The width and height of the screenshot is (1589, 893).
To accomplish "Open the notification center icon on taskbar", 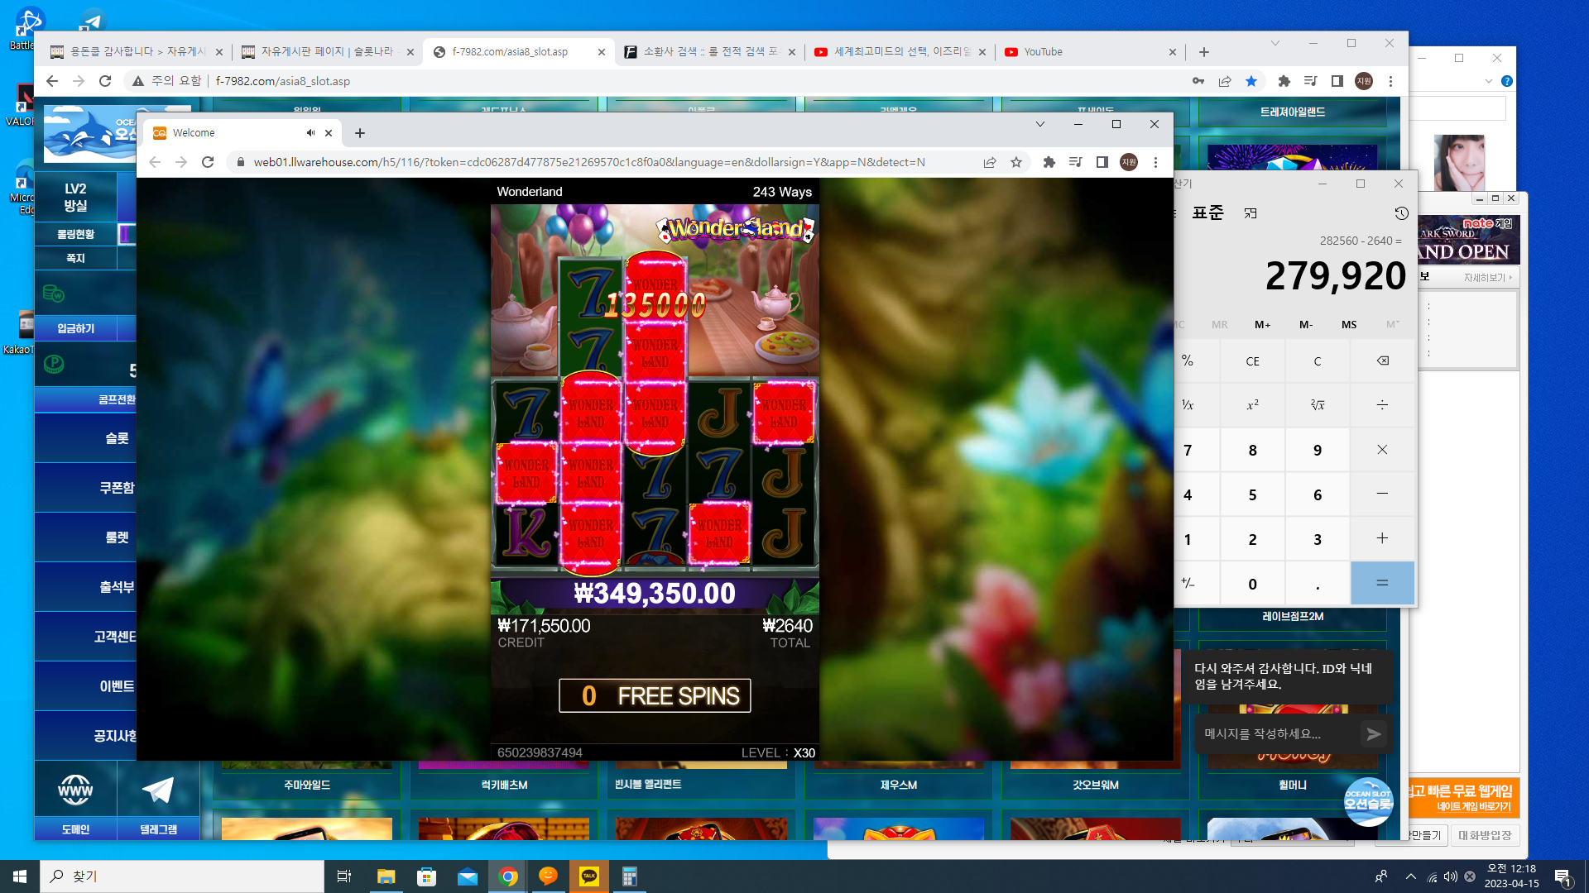I will 1563,877.
